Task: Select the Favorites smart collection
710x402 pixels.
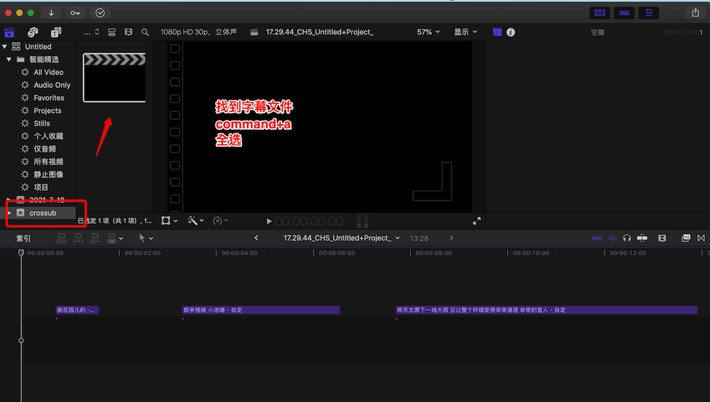Action: (x=48, y=98)
